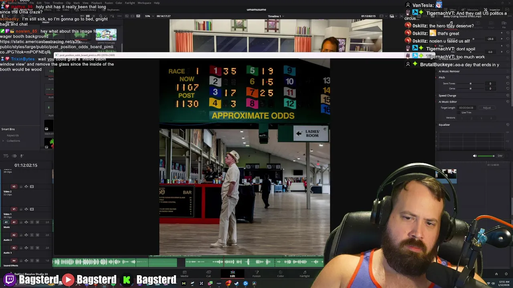Click the Semi Tones value field
Screen dimensions: 513x288
490,83
